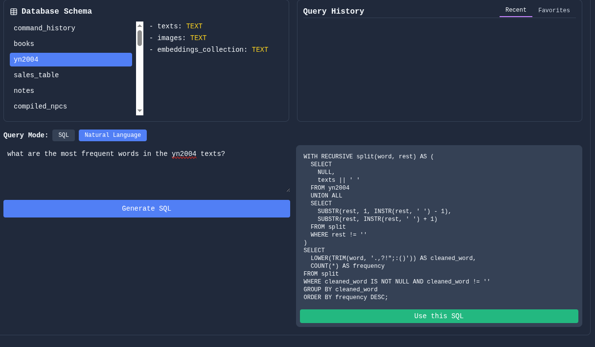The image size is (595, 347).
Task: Select the sales_table entry
Action: click(x=70, y=75)
